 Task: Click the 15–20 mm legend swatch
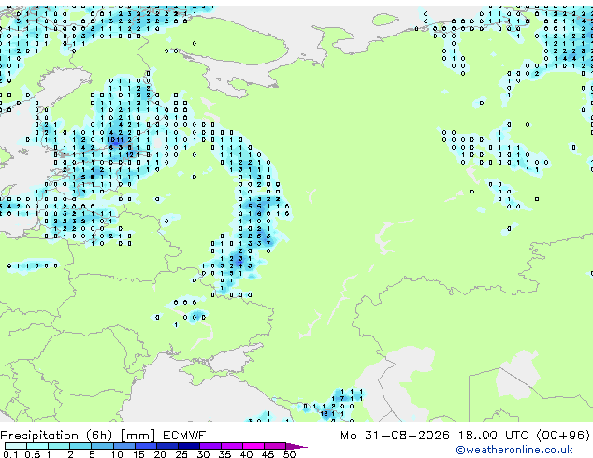coord(146,446)
